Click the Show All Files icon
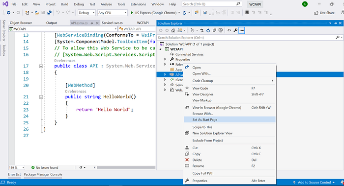Image resolution: width=344 pixels, height=186 pixels. pos(221,30)
